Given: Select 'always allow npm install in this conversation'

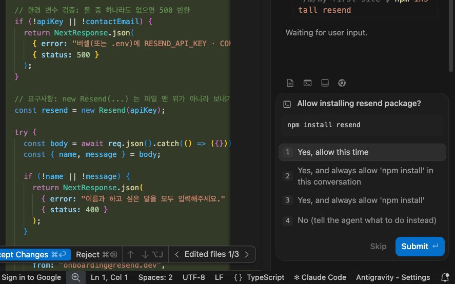Looking at the screenshot, I should tap(362, 176).
